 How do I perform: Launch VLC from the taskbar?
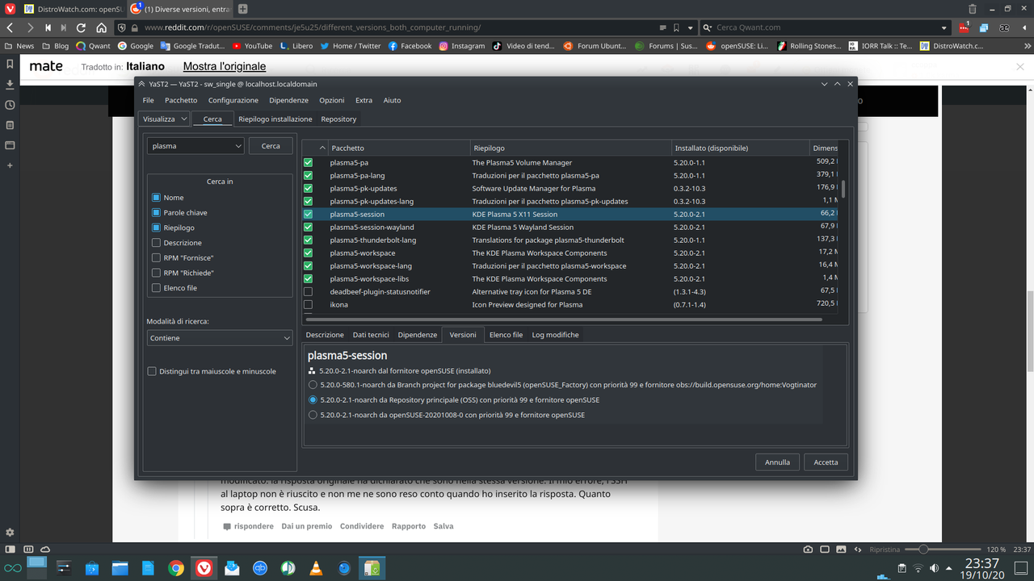316,567
